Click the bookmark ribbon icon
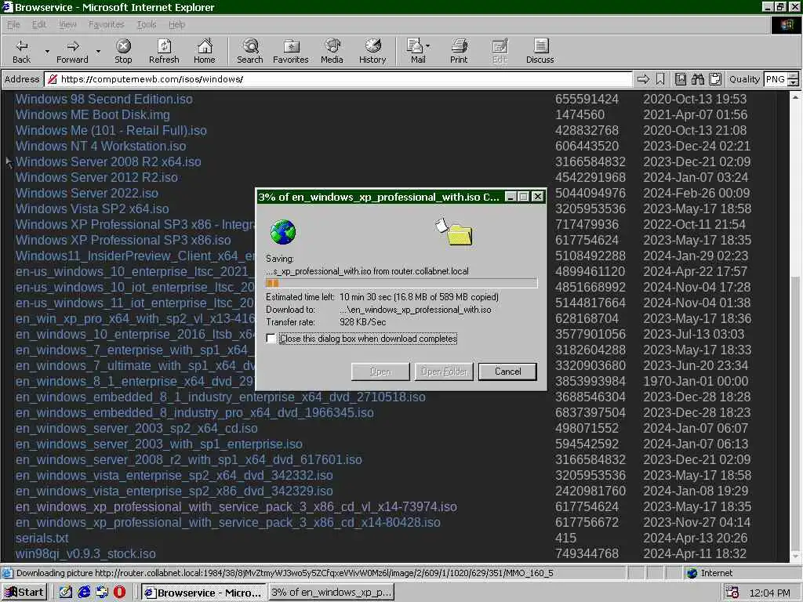Viewport: 803px width, 602px height. point(660,79)
